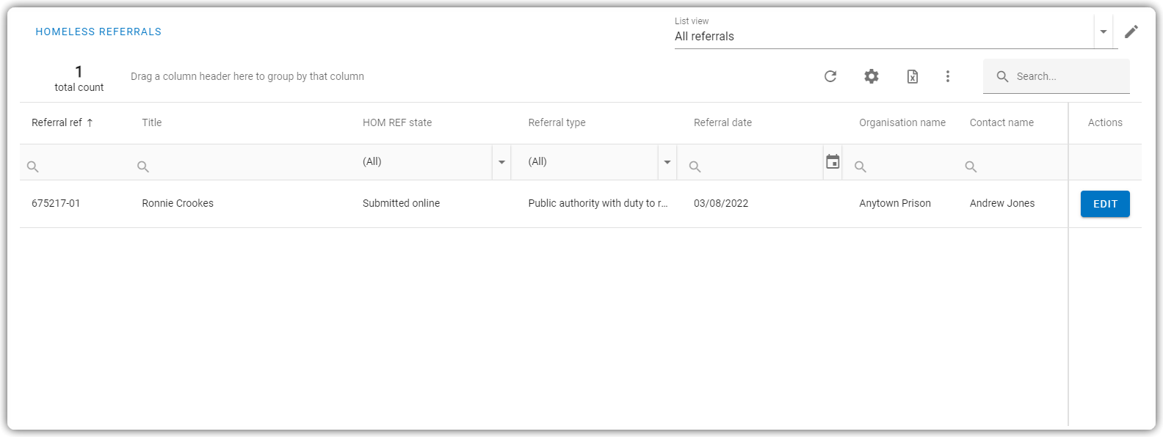Click the pencil edit list view icon
This screenshot has height=437, width=1163.
pyautogui.click(x=1131, y=32)
